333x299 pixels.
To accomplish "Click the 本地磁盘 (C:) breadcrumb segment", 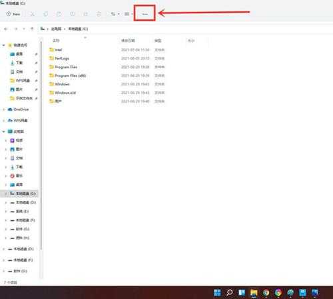I will click(x=78, y=29).
